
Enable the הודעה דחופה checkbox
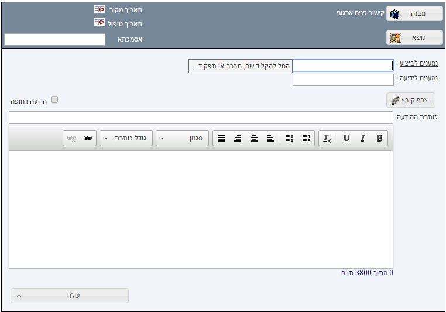(54, 100)
